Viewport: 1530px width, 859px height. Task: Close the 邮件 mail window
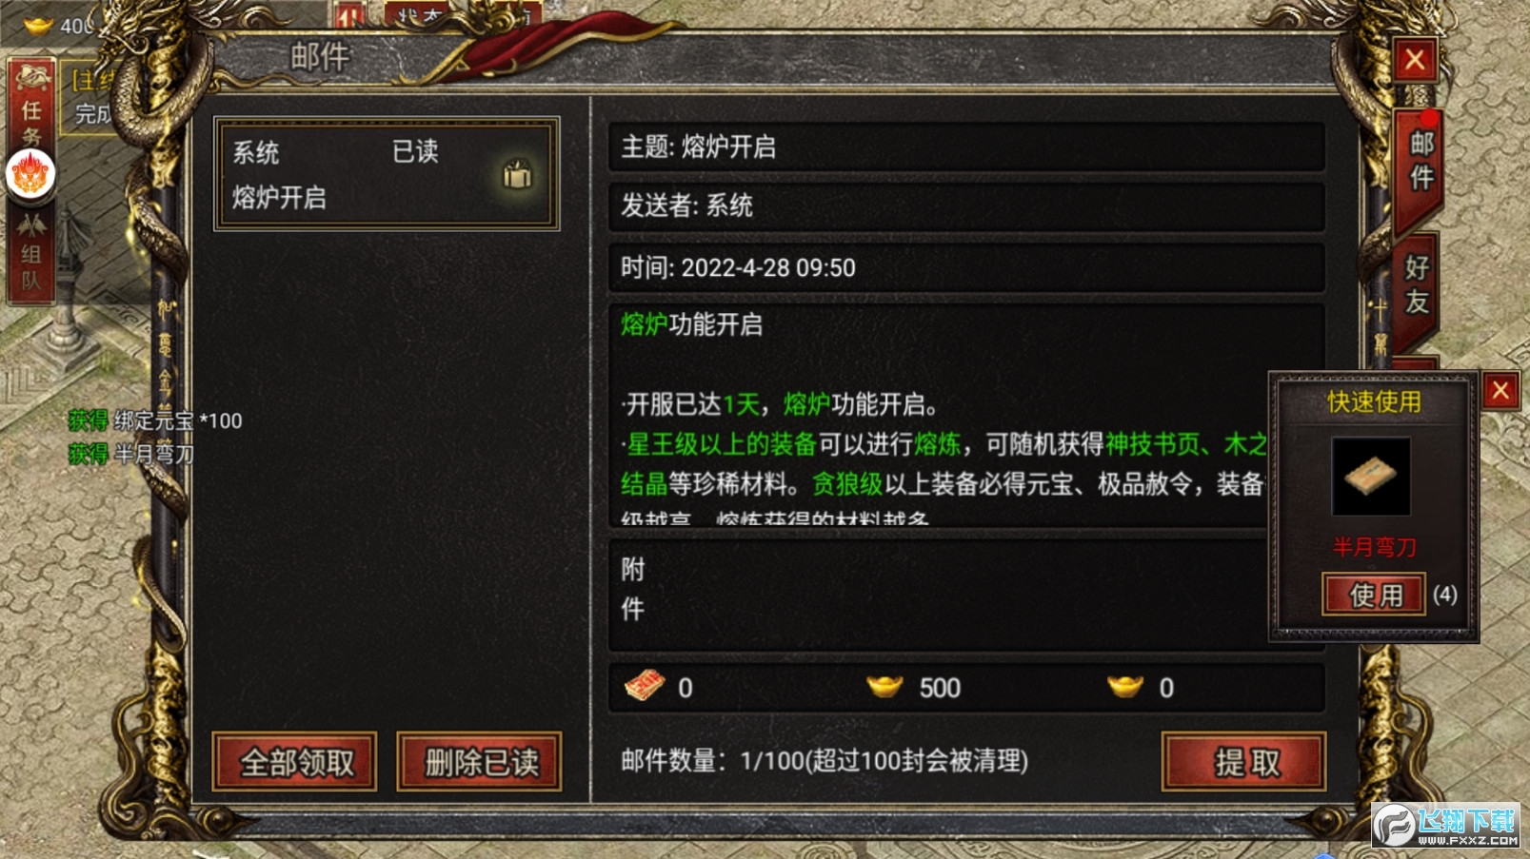coord(1415,60)
